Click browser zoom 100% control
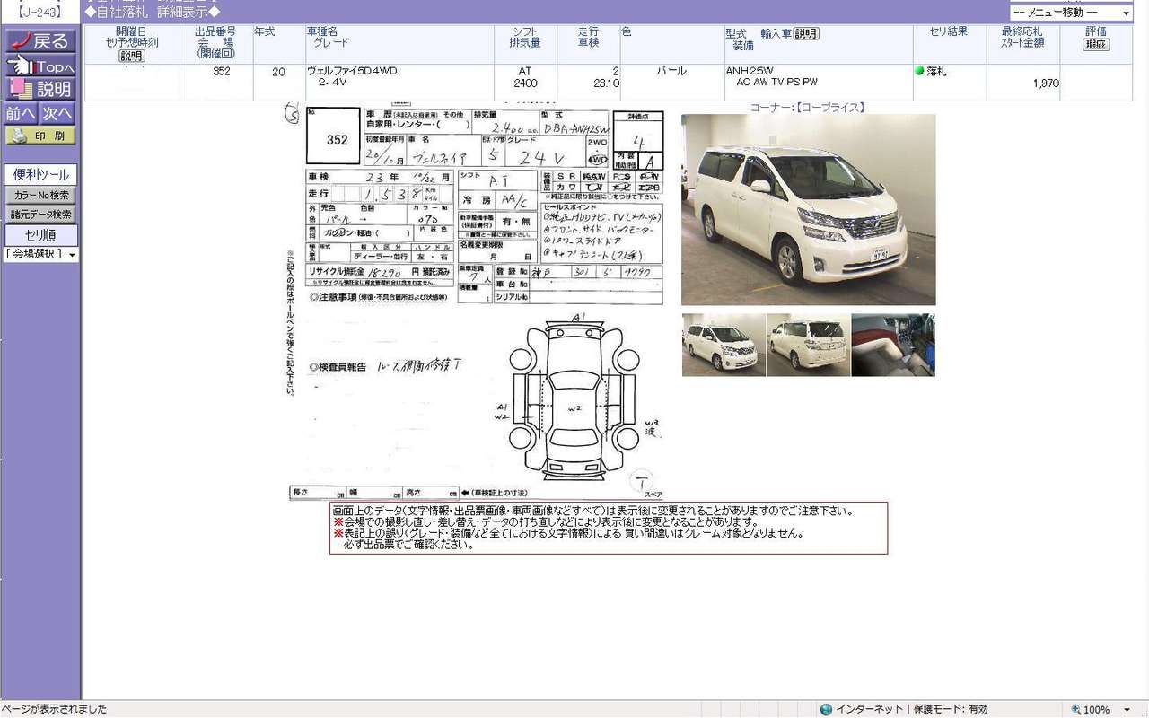The image size is (1149, 718). (x=1102, y=709)
